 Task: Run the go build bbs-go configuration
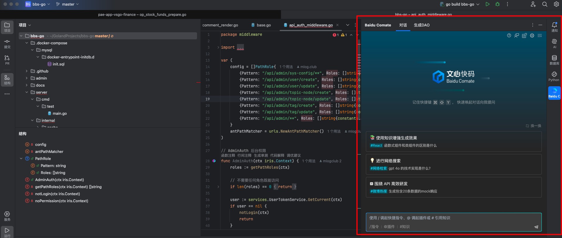point(487,4)
